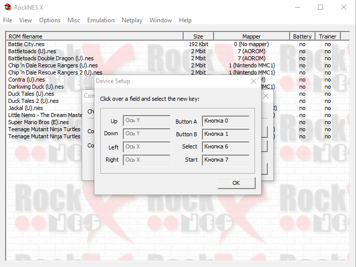Click the Up direction field
The width and height of the screenshot is (356, 267).
pos(147,121)
